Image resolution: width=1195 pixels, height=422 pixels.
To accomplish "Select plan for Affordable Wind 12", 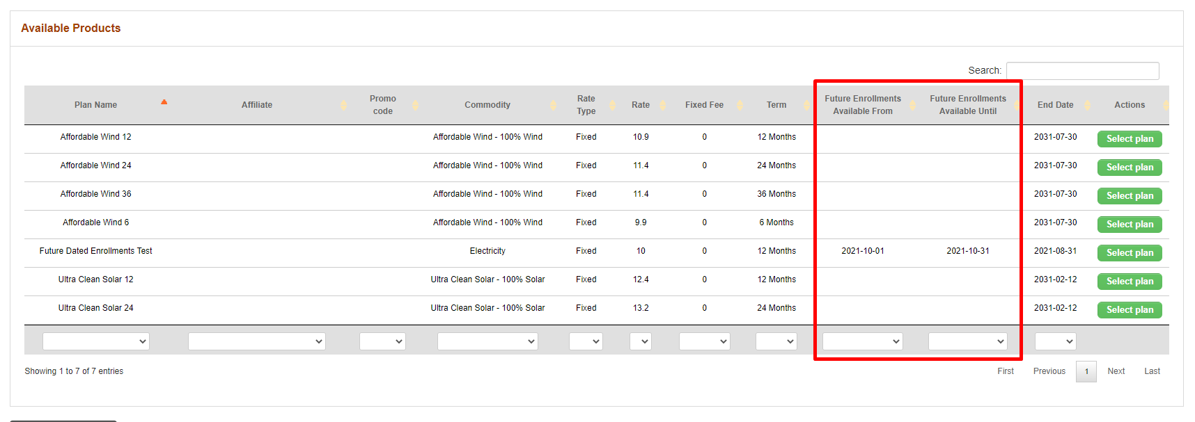I will tap(1130, 139).
